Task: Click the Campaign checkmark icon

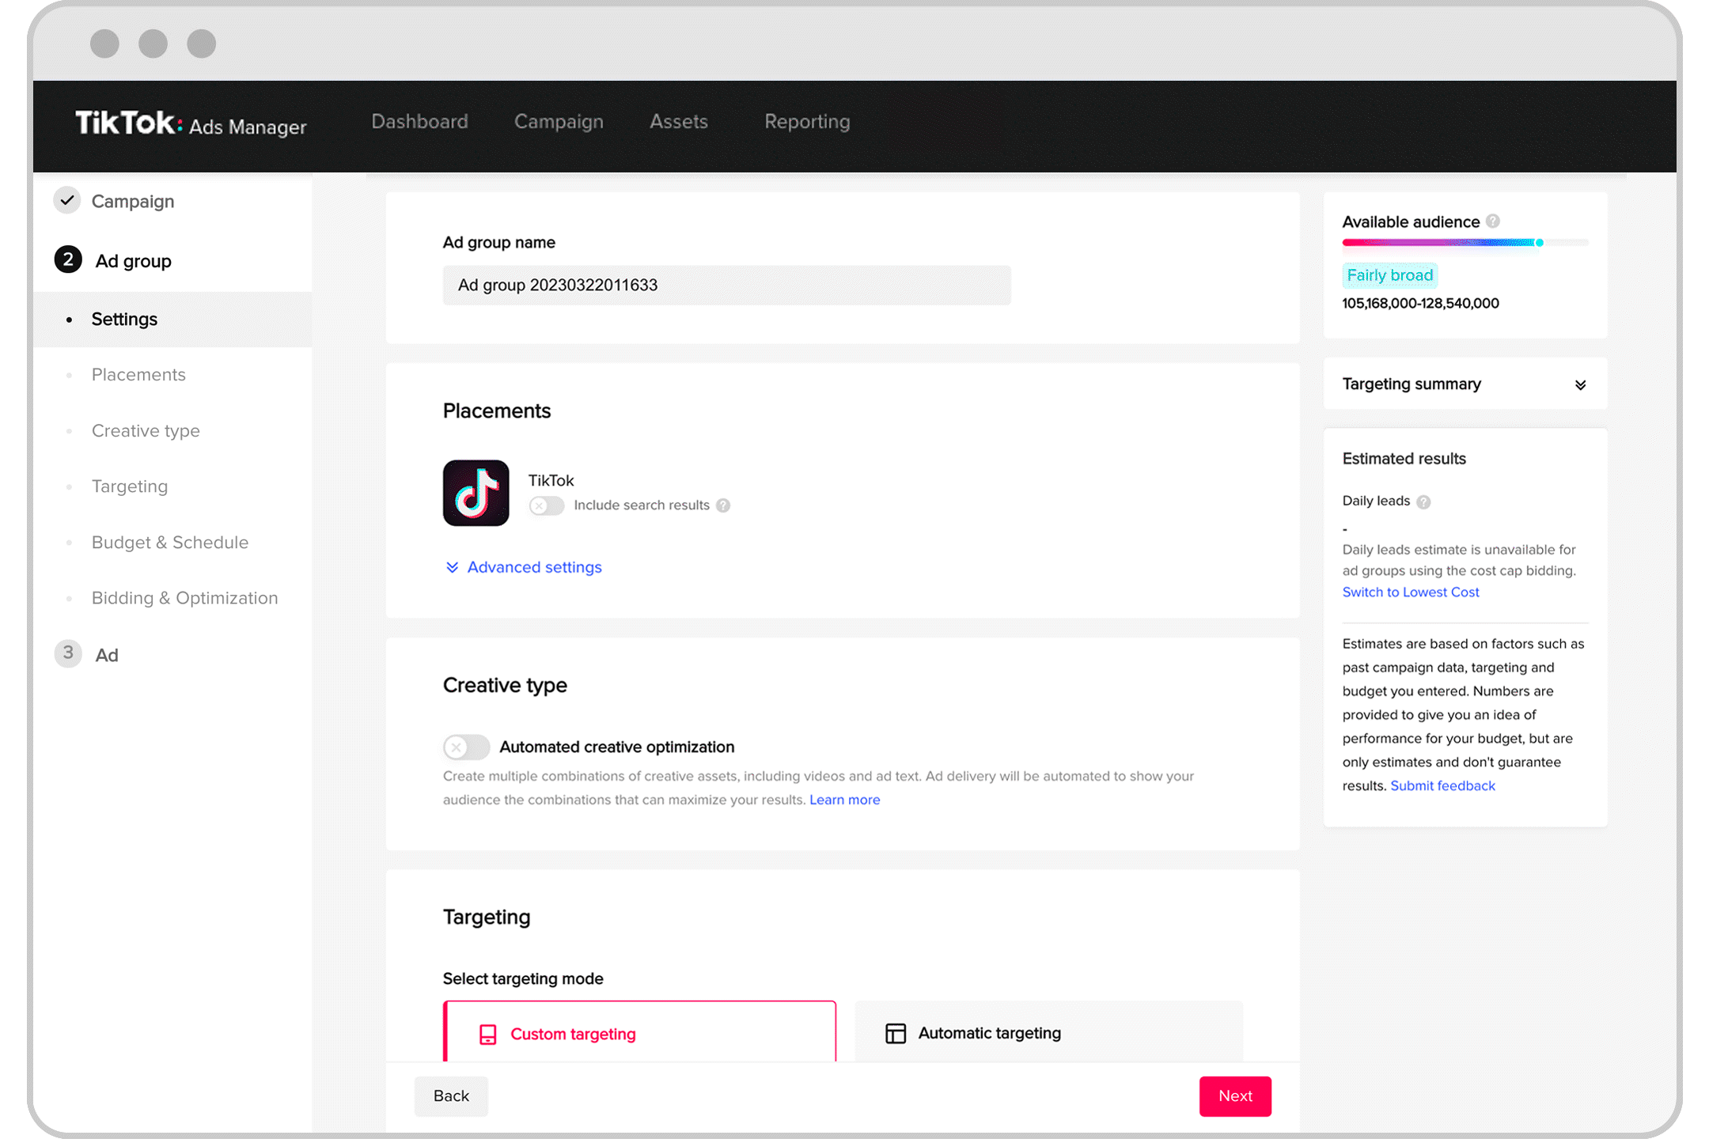Action: [69, 201]
